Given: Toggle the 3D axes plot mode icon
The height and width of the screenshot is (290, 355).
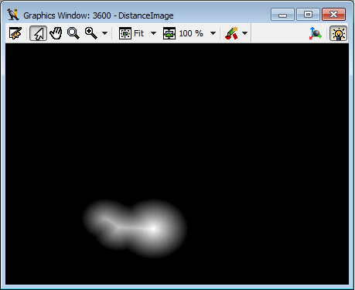Looking at the screenshot, I should (316, 33).
